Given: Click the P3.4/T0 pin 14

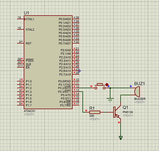Looking at the screenshot, I should click(76, 95).
